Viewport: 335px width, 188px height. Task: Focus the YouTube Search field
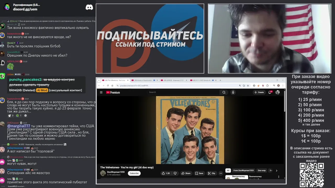click(184, 92)
